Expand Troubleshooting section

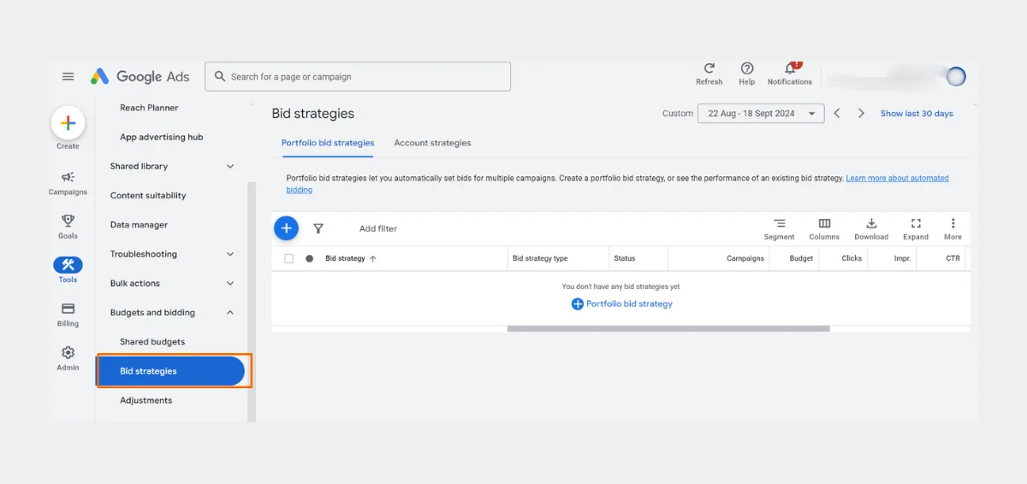click(x=229, y=254)
